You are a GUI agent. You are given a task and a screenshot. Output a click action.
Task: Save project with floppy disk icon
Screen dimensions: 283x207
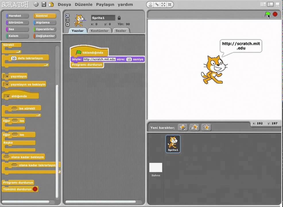pos(44,5)
